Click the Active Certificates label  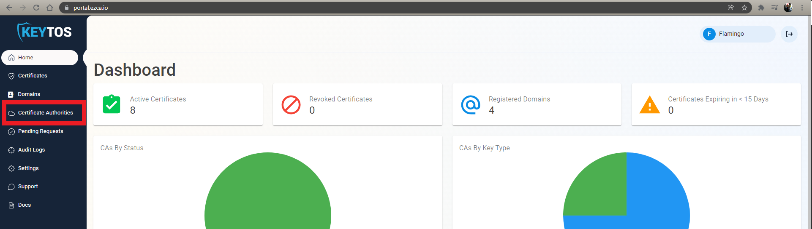pyautogui.click(x=158, y=99)
